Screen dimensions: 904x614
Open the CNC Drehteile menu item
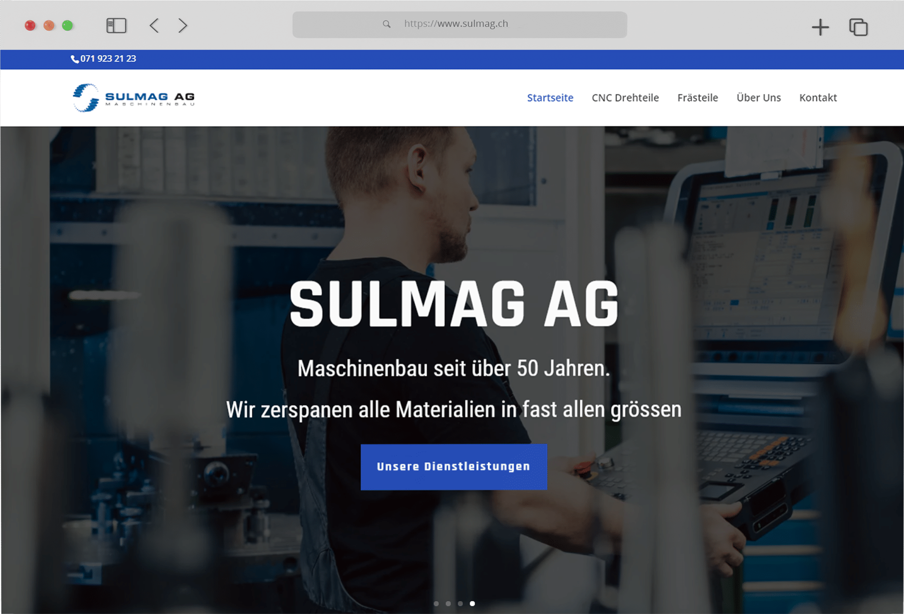pyautogui.click(x=625, y=97)
